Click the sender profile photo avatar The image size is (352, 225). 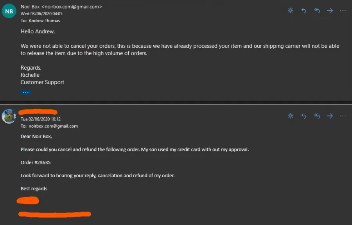tap(9, 116)
